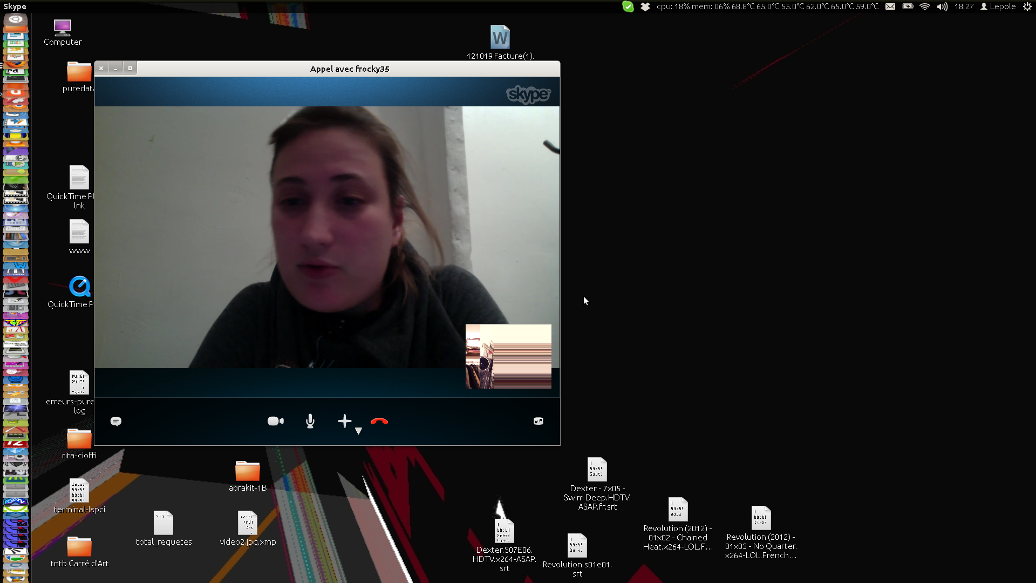This screenshot has width=1036, height=583.
Task: Open the clock showing 18:27
Action: [964, 6]
